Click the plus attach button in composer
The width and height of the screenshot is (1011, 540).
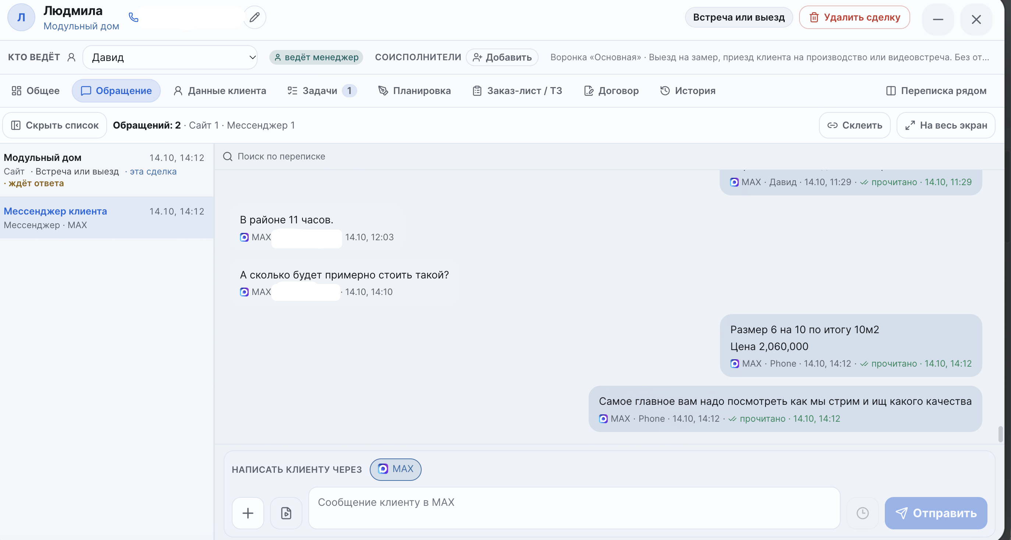(x=248, y=513)
